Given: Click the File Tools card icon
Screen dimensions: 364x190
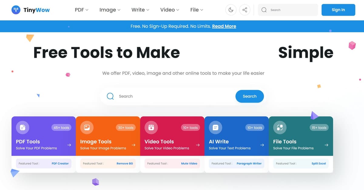Looking at the screenshot, I should pos(280,128).
